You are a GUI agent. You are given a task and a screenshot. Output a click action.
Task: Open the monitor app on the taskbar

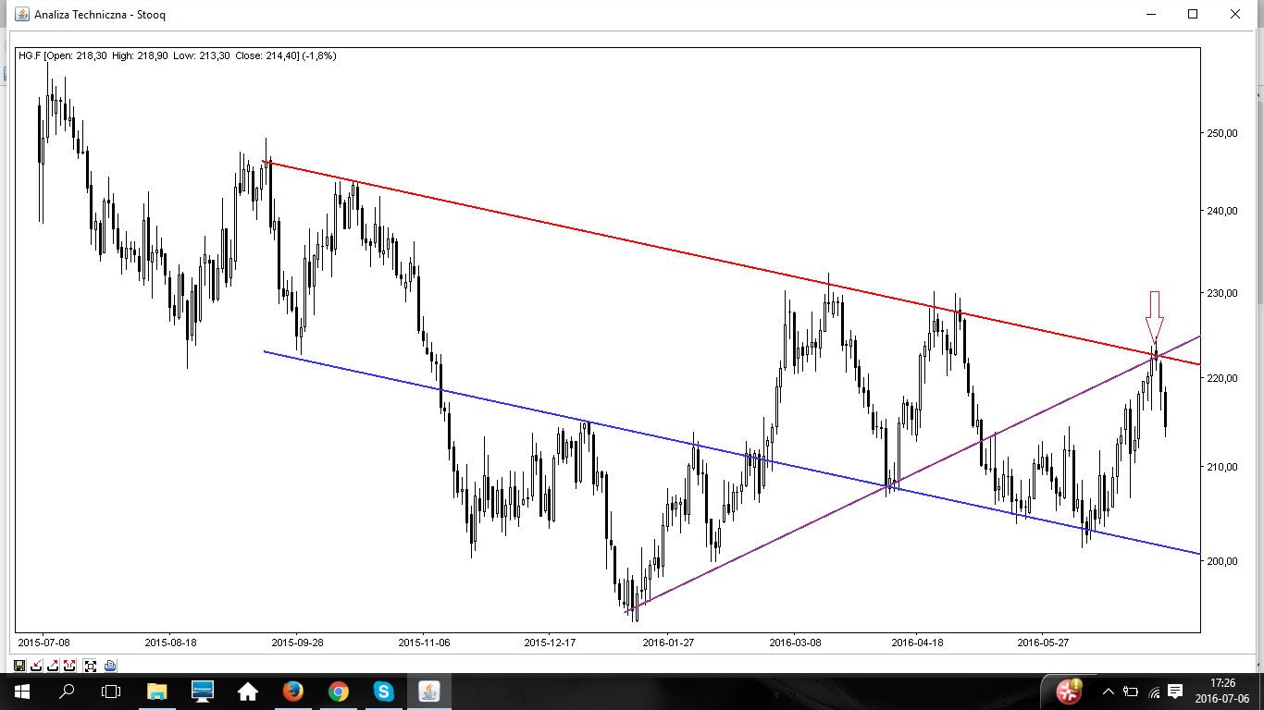(203, 691)
